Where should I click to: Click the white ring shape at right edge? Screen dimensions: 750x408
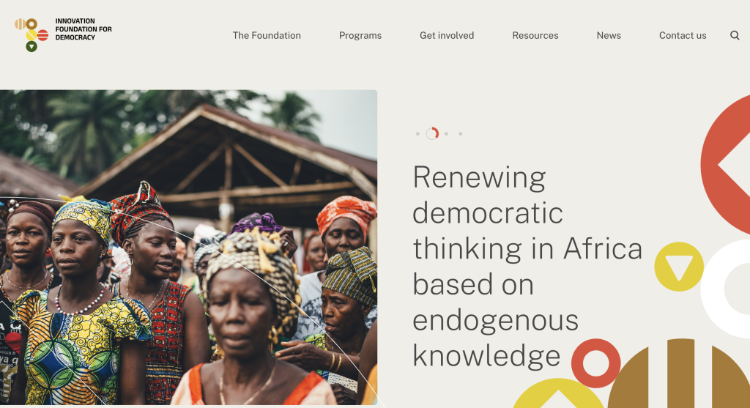729,289
